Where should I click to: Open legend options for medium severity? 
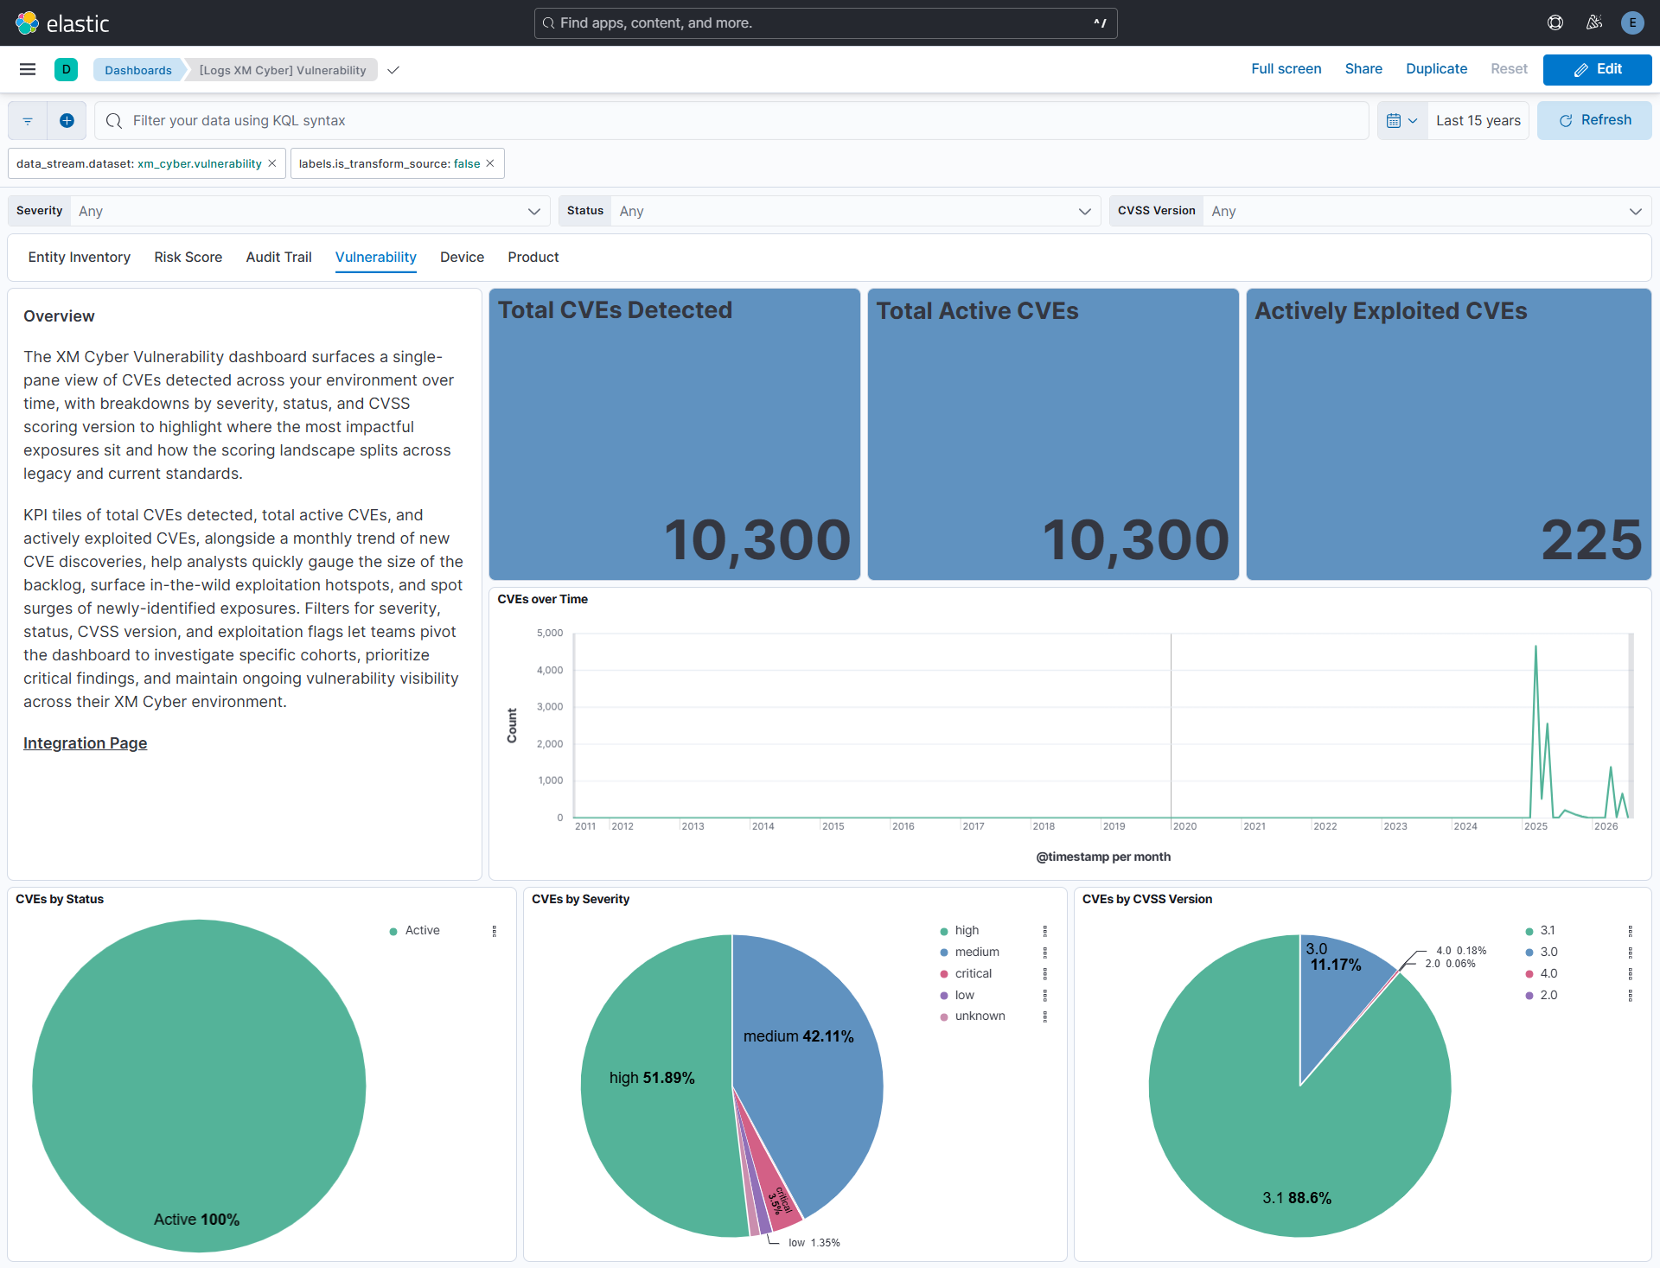click(1045, 953)
